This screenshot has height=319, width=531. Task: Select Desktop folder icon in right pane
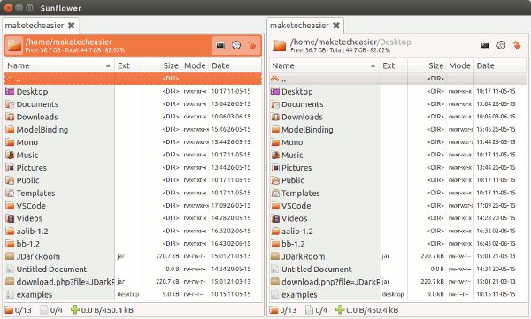click(275, 91)
